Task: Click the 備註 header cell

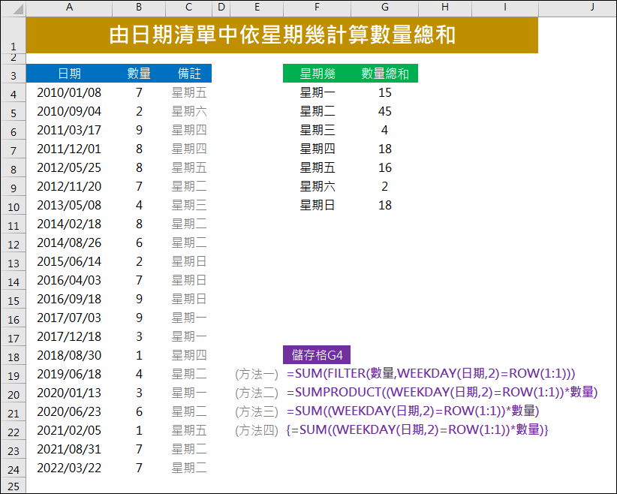Action: point(189,74)
